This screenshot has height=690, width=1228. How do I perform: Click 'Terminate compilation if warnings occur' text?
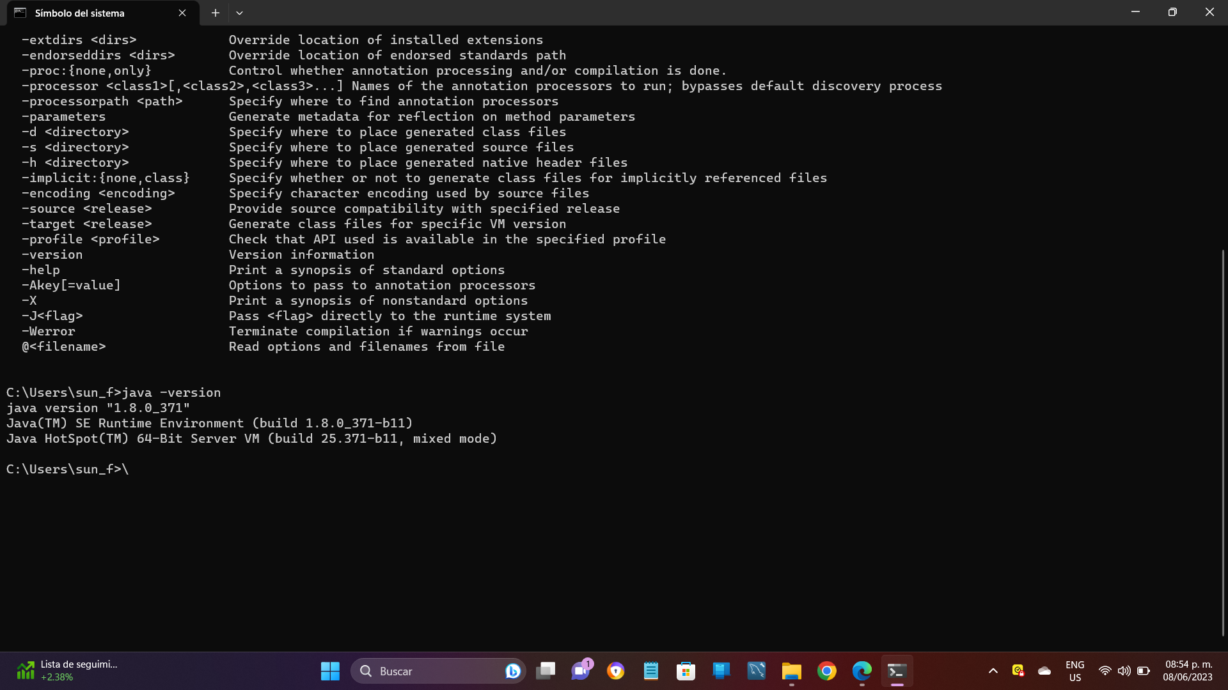[x=378, y=331]
